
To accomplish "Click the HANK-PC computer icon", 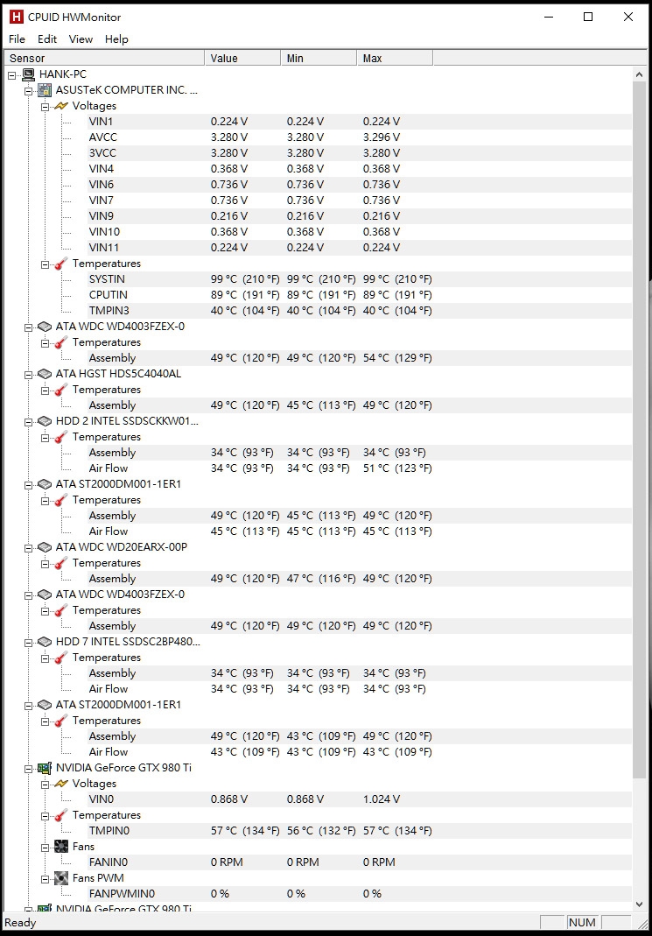I will (28, 74).
